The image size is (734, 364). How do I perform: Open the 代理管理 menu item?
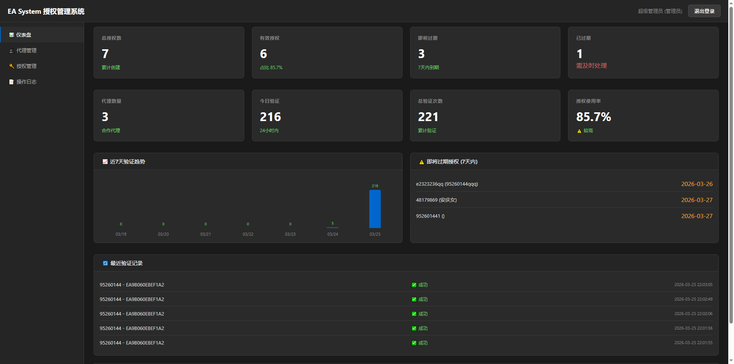pyautogui.click(x=42, y=50)
